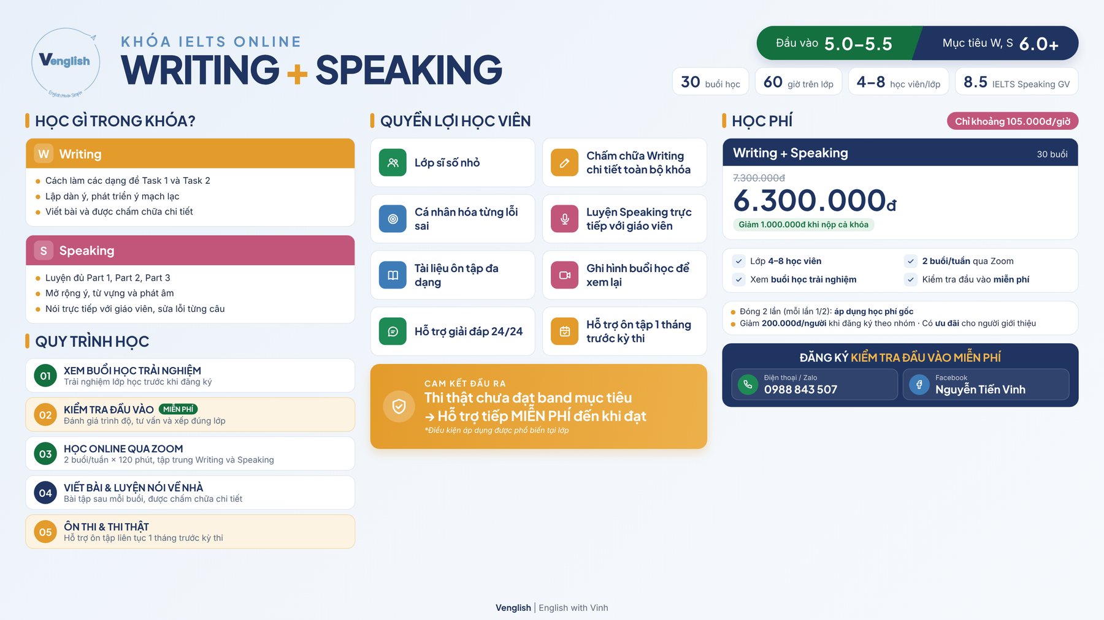Open the Facebook Nguyễn Tiến Vinh contact button
The width and height of the screenshot is (1104, 620).
pos(986,385)
